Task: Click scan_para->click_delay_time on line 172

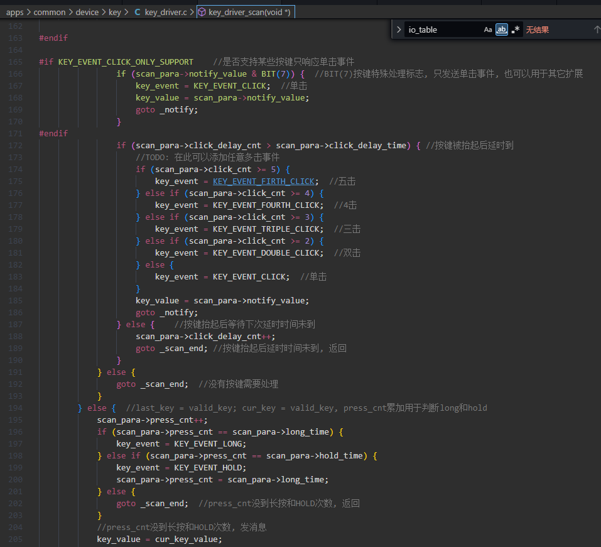Action: (341, 145)
